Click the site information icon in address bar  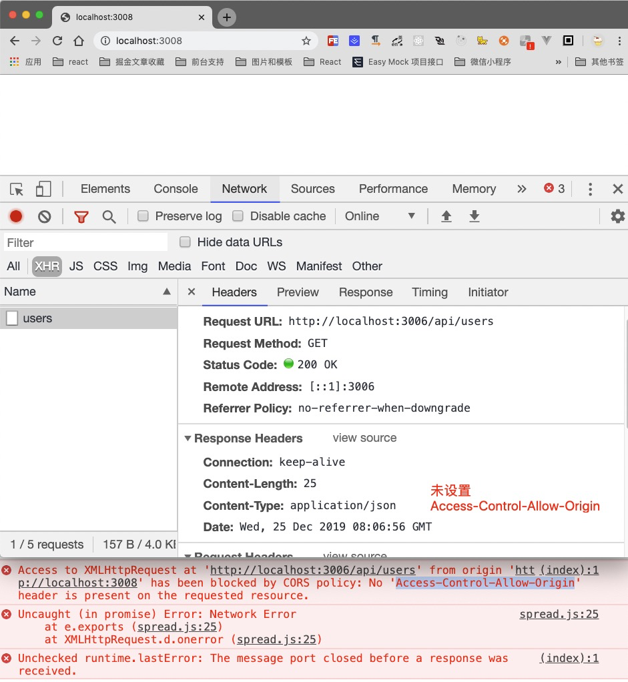coord(105,41)
